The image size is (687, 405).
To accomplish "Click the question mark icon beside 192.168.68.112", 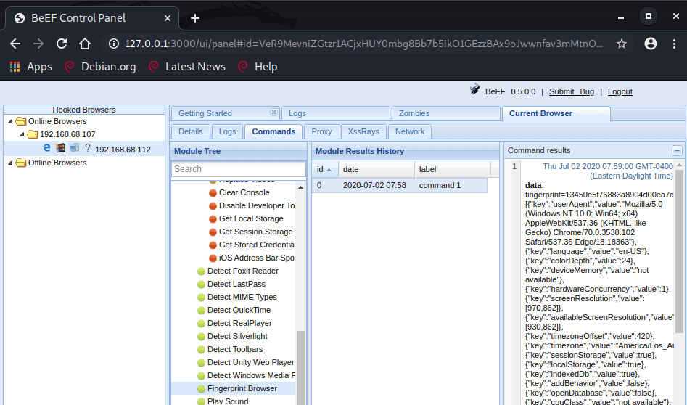I will [87, 149].
